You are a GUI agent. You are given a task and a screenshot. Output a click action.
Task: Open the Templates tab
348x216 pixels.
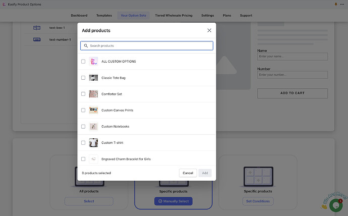(x=104, y=16)
